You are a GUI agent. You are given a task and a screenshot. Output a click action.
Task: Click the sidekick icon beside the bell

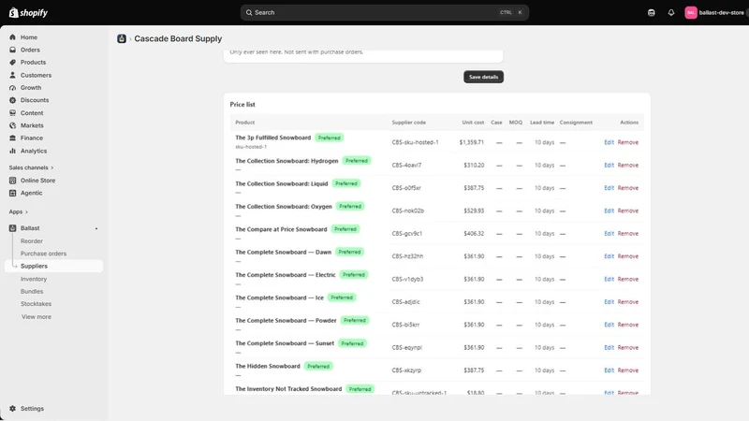point(651,12)
